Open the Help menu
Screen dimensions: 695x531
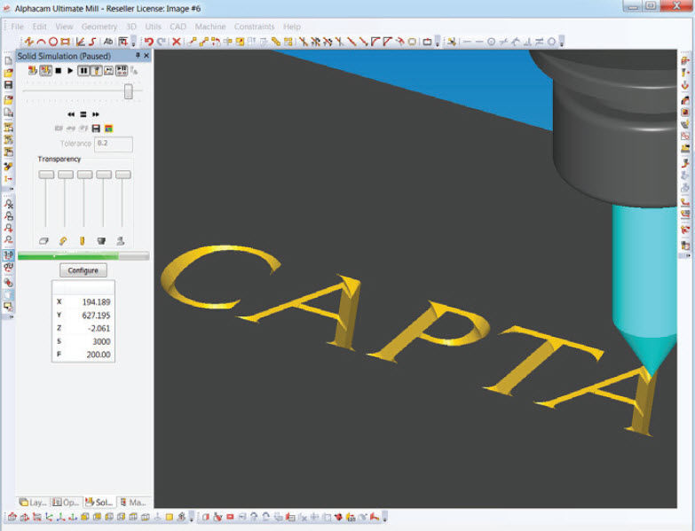click(292, 27)
